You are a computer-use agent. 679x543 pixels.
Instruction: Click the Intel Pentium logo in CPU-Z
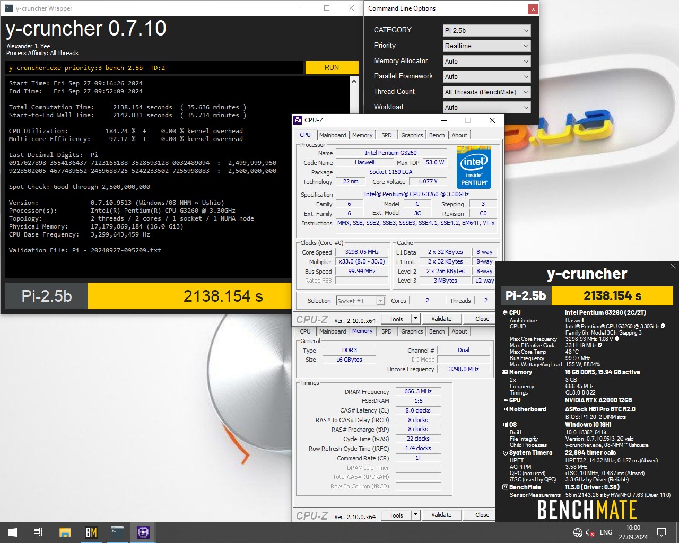point(474,167)
